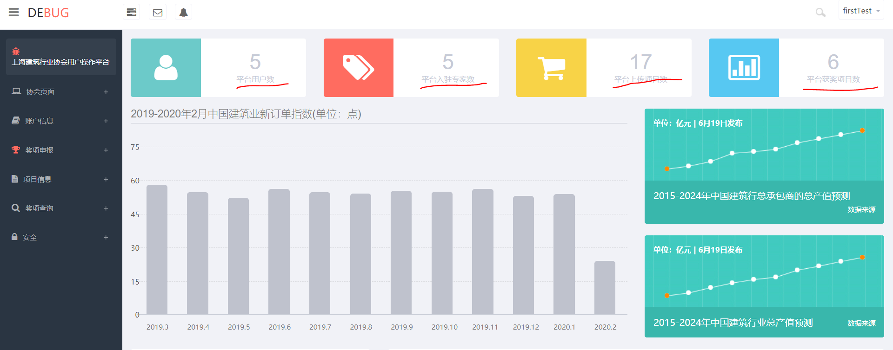The width and height of the screenshot is (893, 350).
Task: Open 数据来源 link in industry forecast card
Action: click(861, 324)
